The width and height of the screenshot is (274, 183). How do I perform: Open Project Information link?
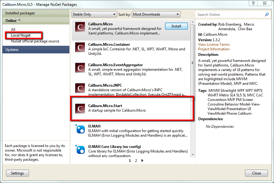coord(214,49)
